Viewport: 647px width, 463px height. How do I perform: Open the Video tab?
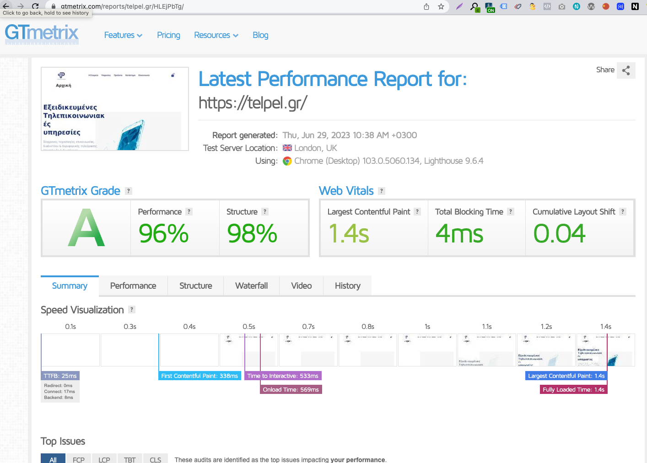[x=302, y=286]
